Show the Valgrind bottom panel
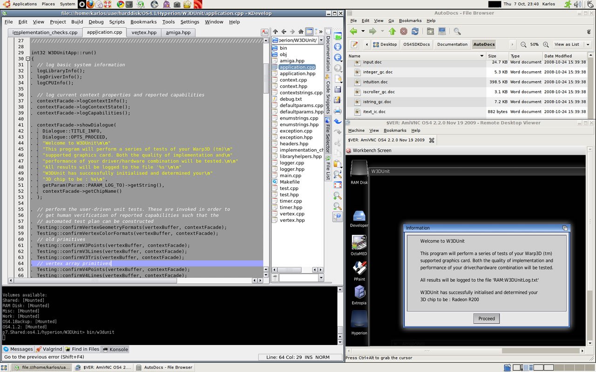 pyautogui.click(x=49, y=349)
